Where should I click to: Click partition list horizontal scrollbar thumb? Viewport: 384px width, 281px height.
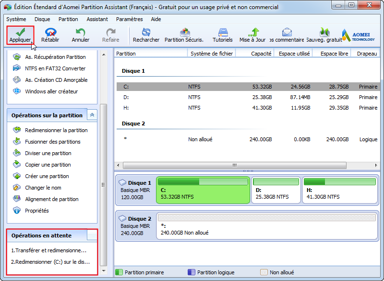click(x=235, y=165)
